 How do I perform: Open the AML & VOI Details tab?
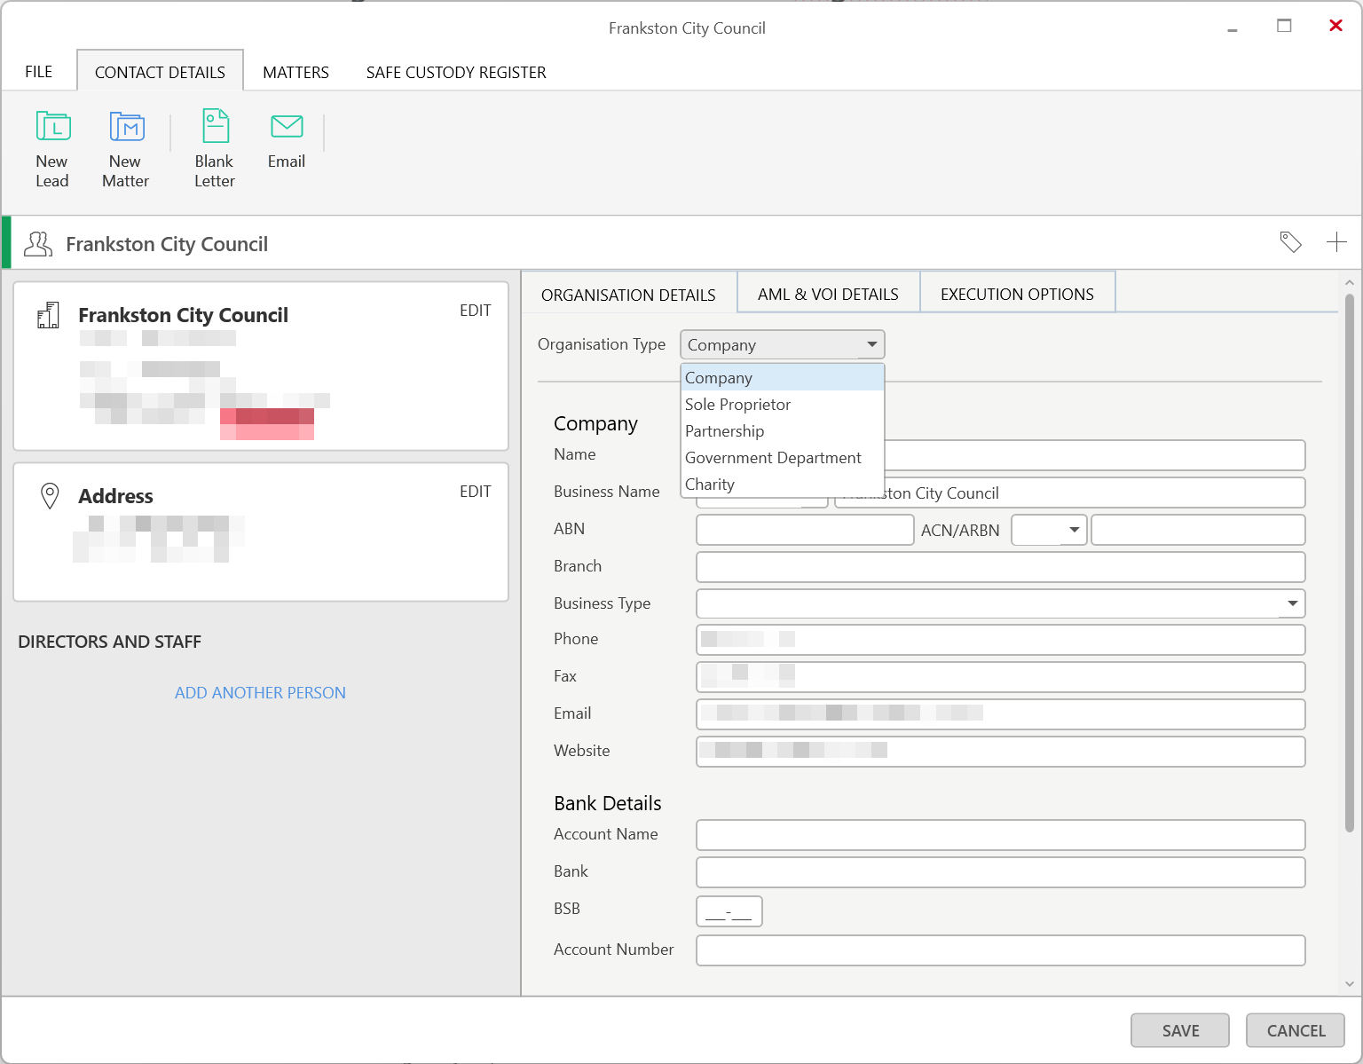[828, 295]
